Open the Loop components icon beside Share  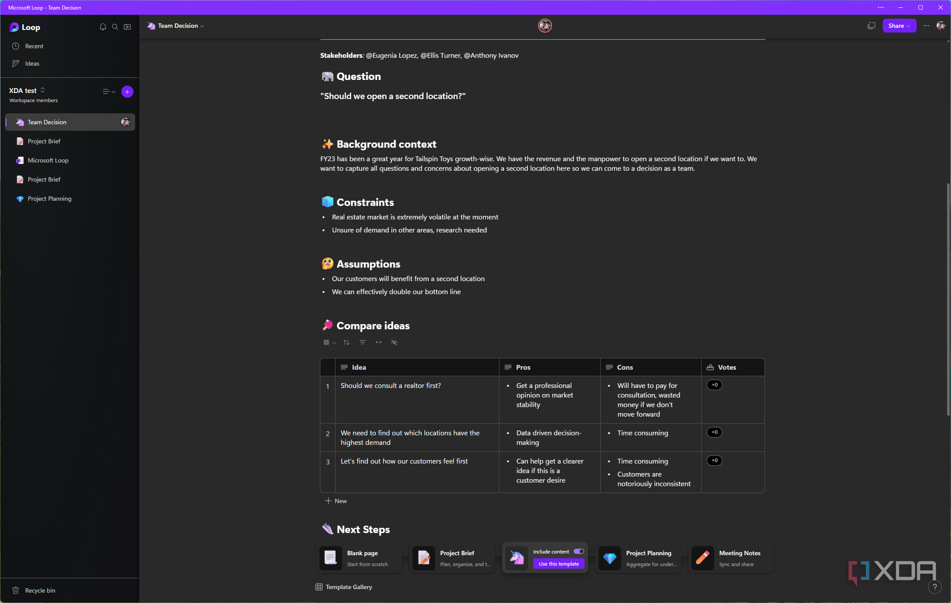(871, 26)
